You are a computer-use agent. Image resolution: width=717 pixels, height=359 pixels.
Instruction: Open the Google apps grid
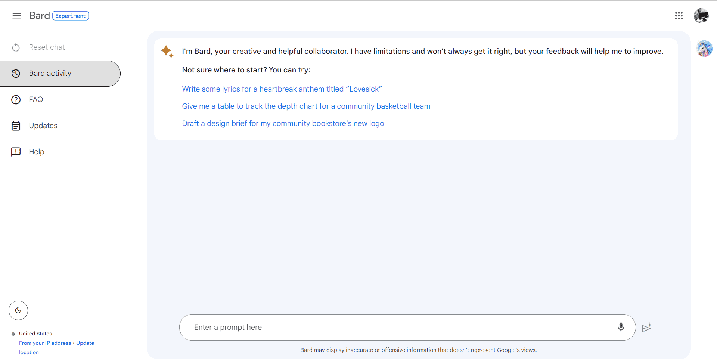[679, 16]
